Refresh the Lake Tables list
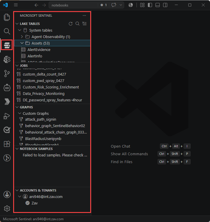Viewport: 210px width, 222px height. coord(71,24)
